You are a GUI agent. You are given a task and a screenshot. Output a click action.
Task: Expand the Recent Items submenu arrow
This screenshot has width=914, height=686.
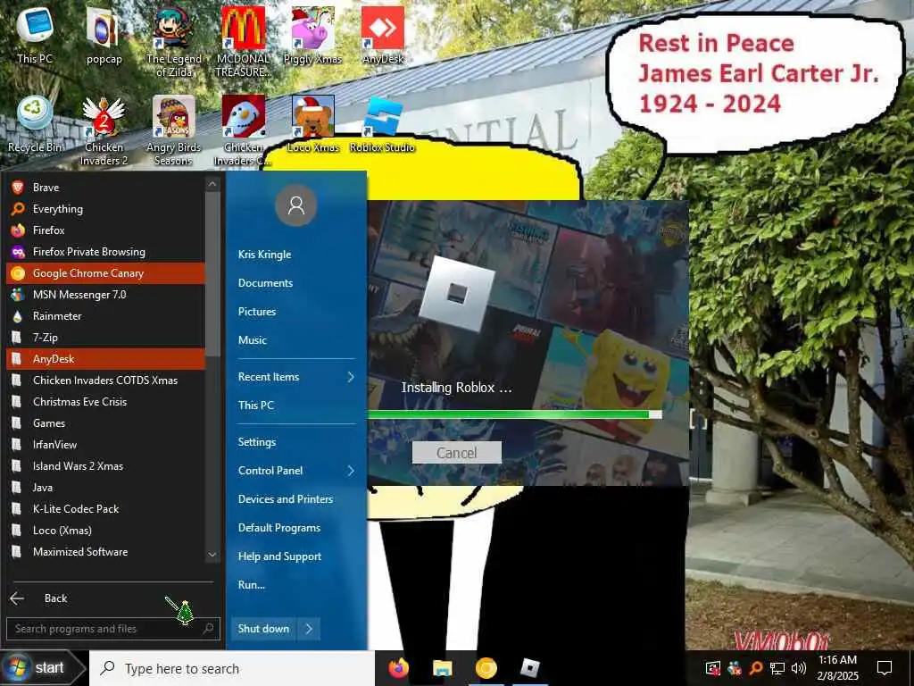(350, 377)
